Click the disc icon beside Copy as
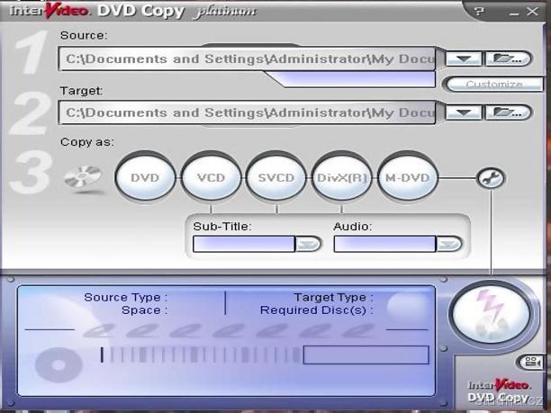The image size is (551, 413). [x=84, y=179]
